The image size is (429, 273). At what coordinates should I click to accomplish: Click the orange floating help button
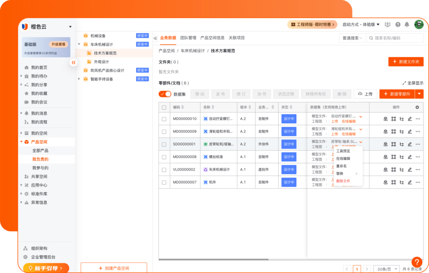(416, 262)
